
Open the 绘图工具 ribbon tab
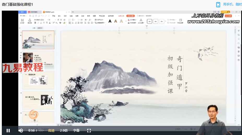tap(121, 16)
